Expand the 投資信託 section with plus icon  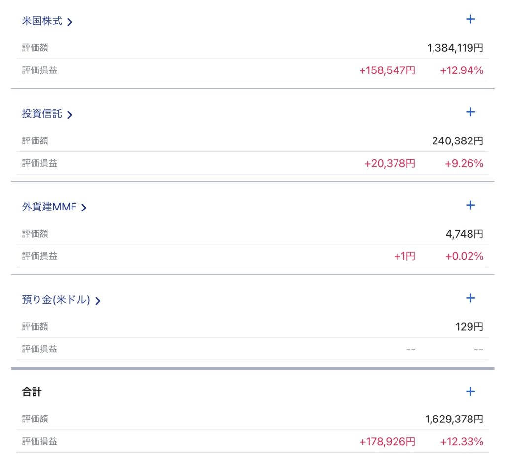tap(470, 112)
